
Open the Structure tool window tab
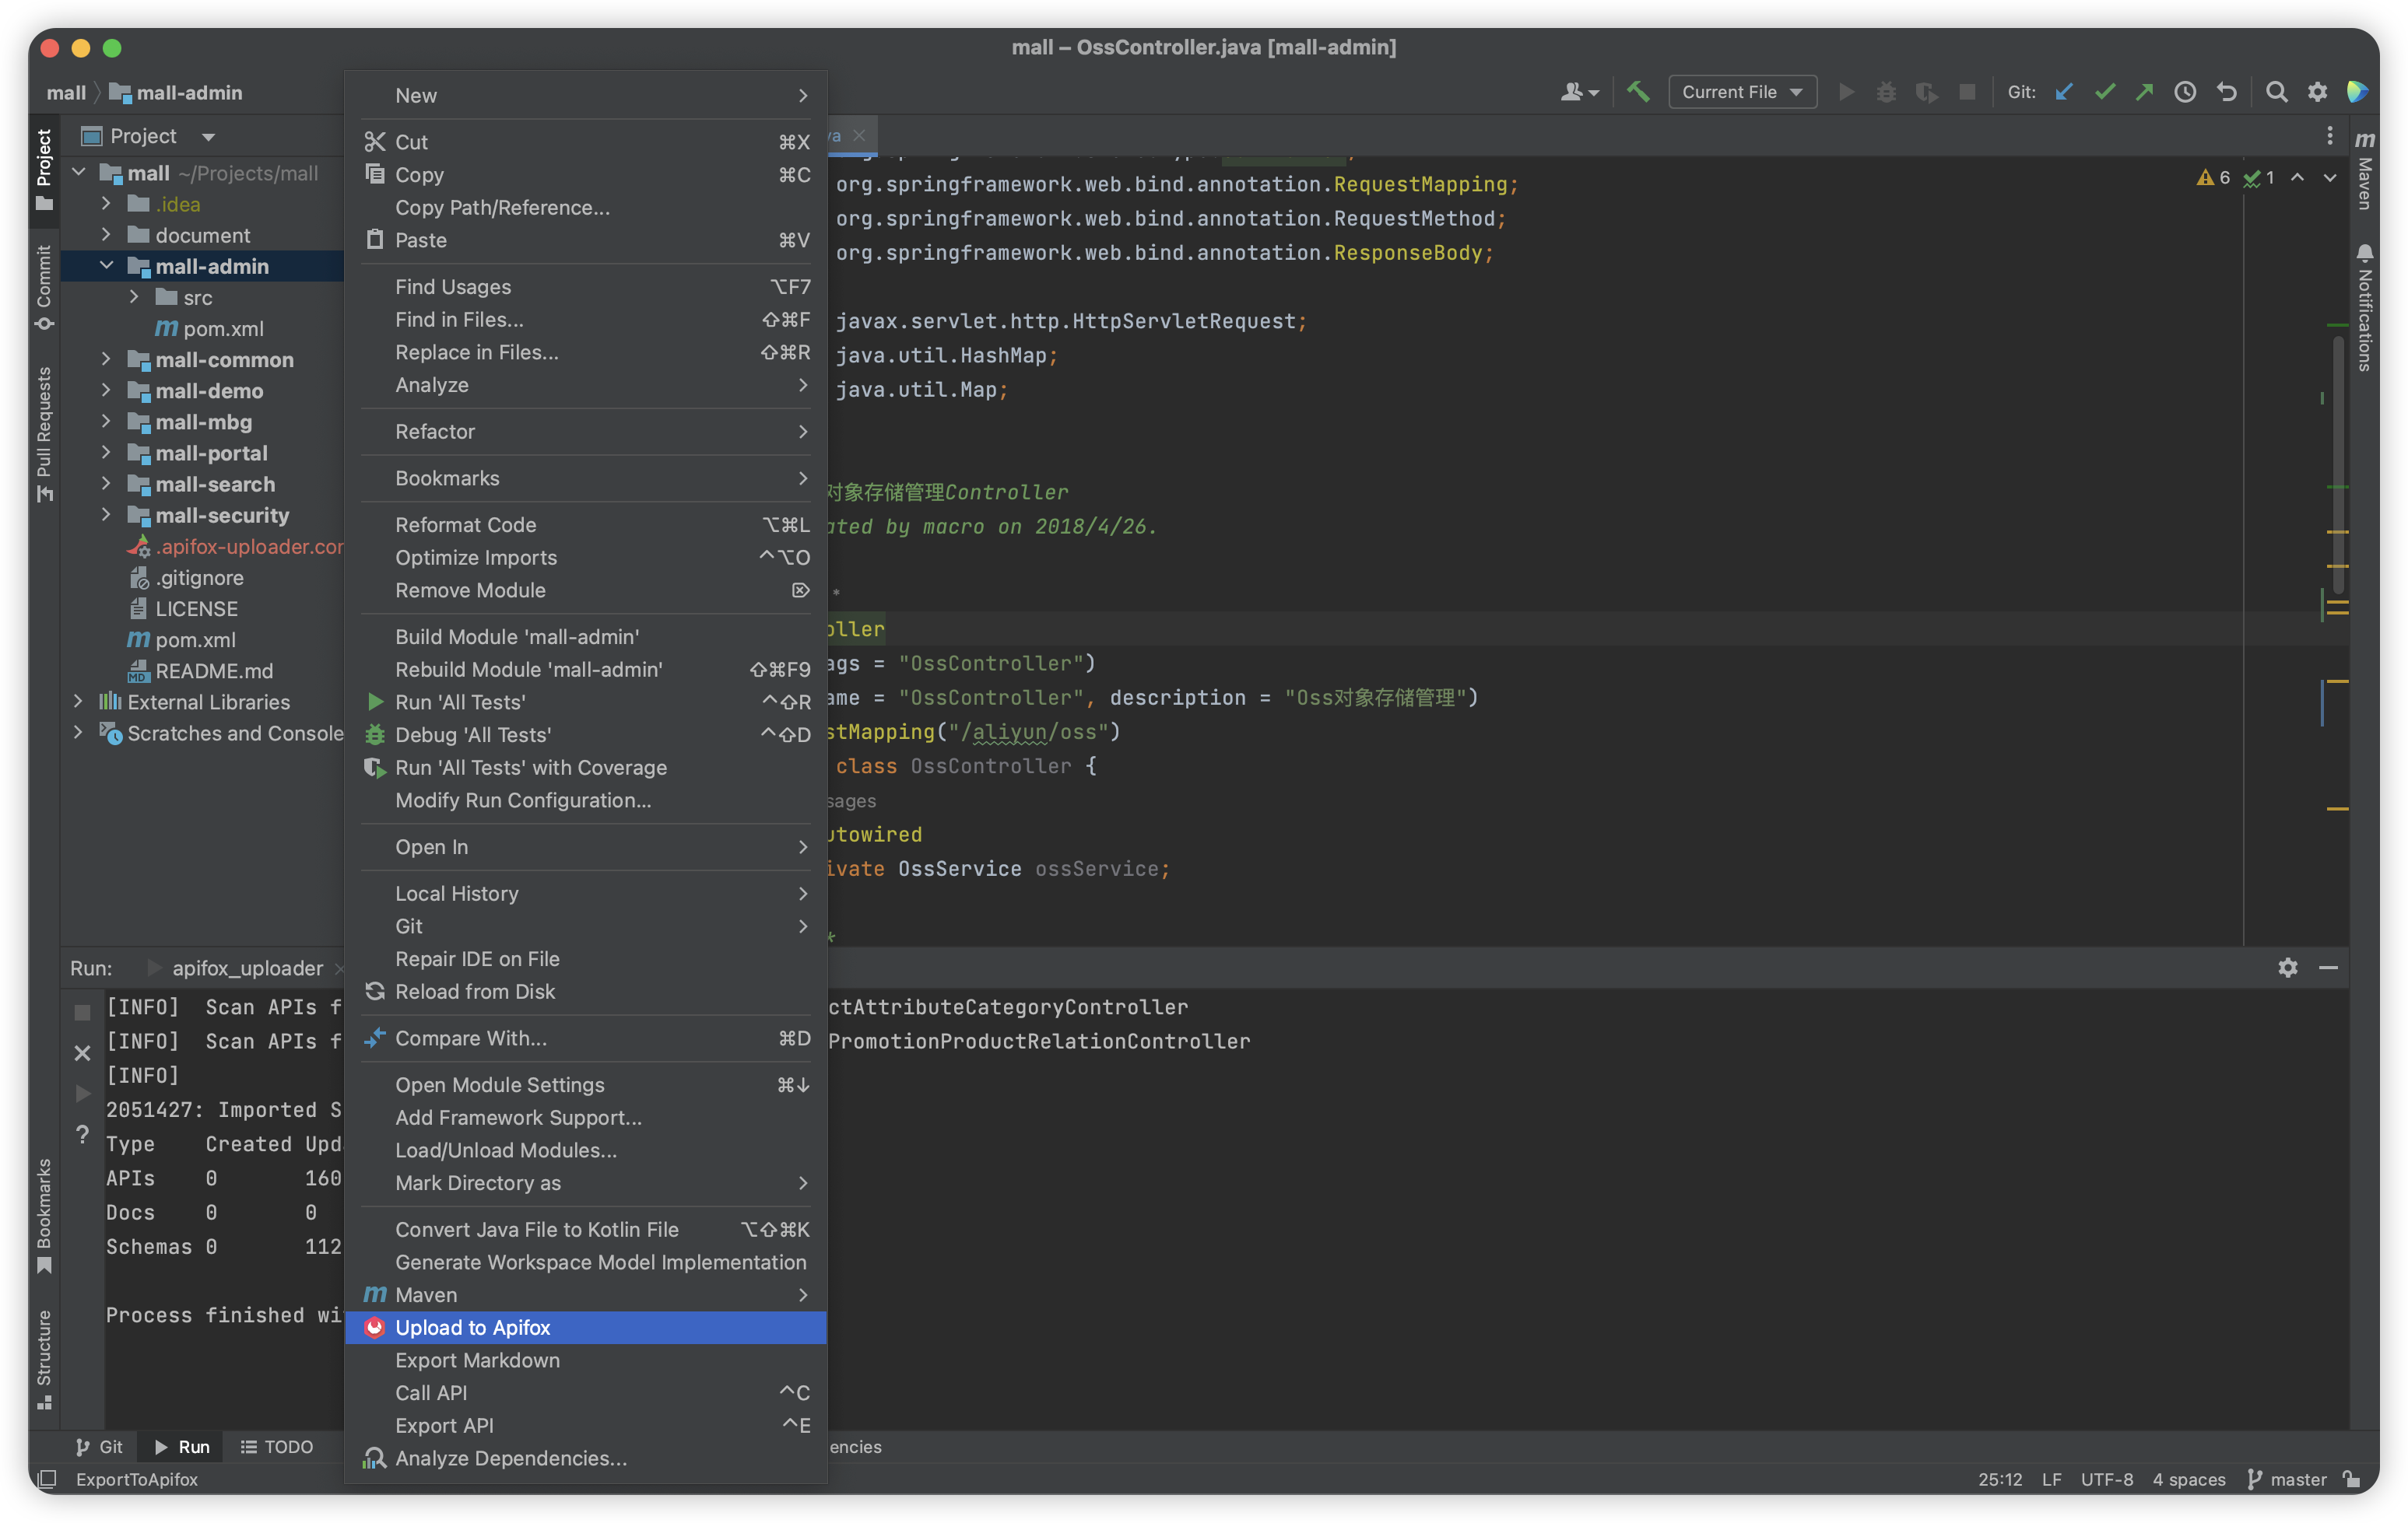coord(44,1359)
